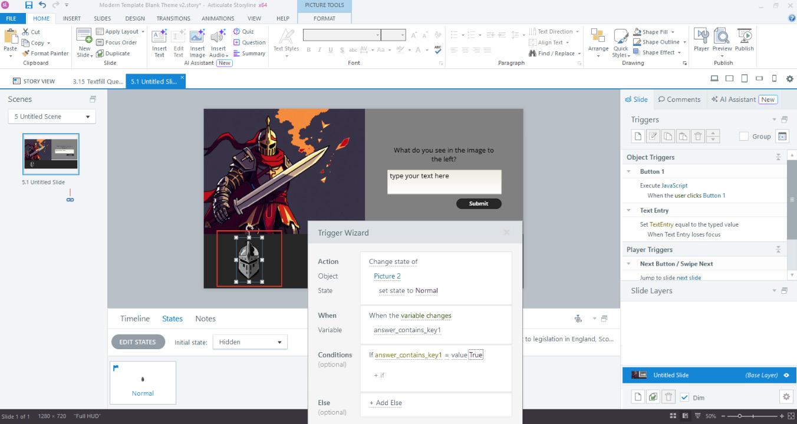Click the delete trigger trash icon
797x424 pixels.
[698, 136]
